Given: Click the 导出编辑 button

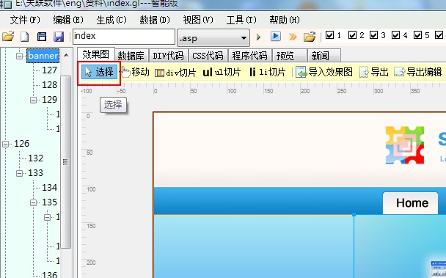Looking at the screenshot, I should tap(418, 72).
